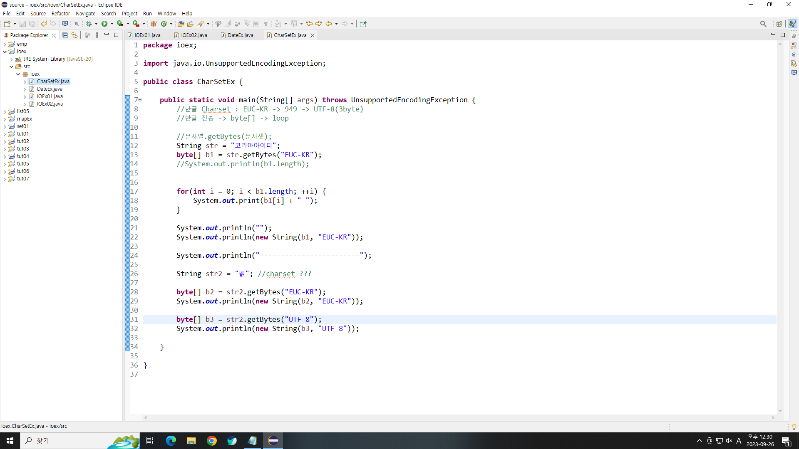Select IOEx02.java in Package Explorer

point(50,104)
